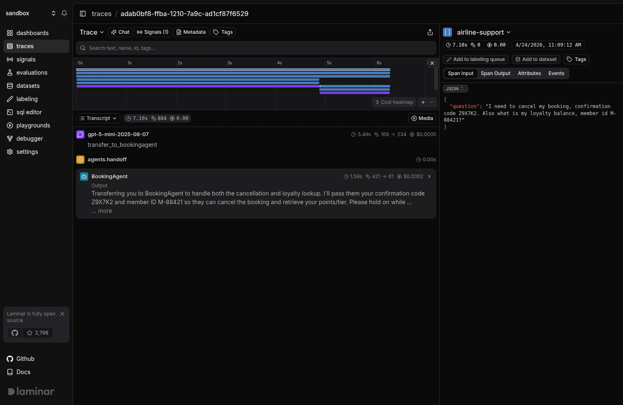623x405 pixels.
Task: Open the debugger from the sidebar
Action: pyautogui.click(x=29, y=138)
